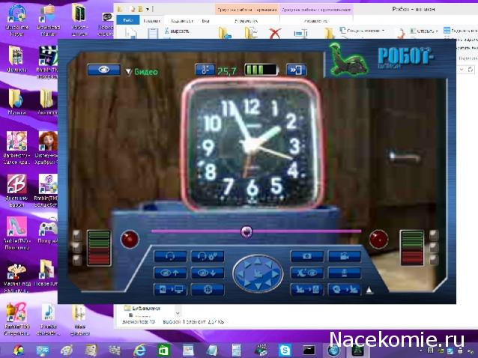
Task: Toggle the top small square right of right meter
Action: 434,234
